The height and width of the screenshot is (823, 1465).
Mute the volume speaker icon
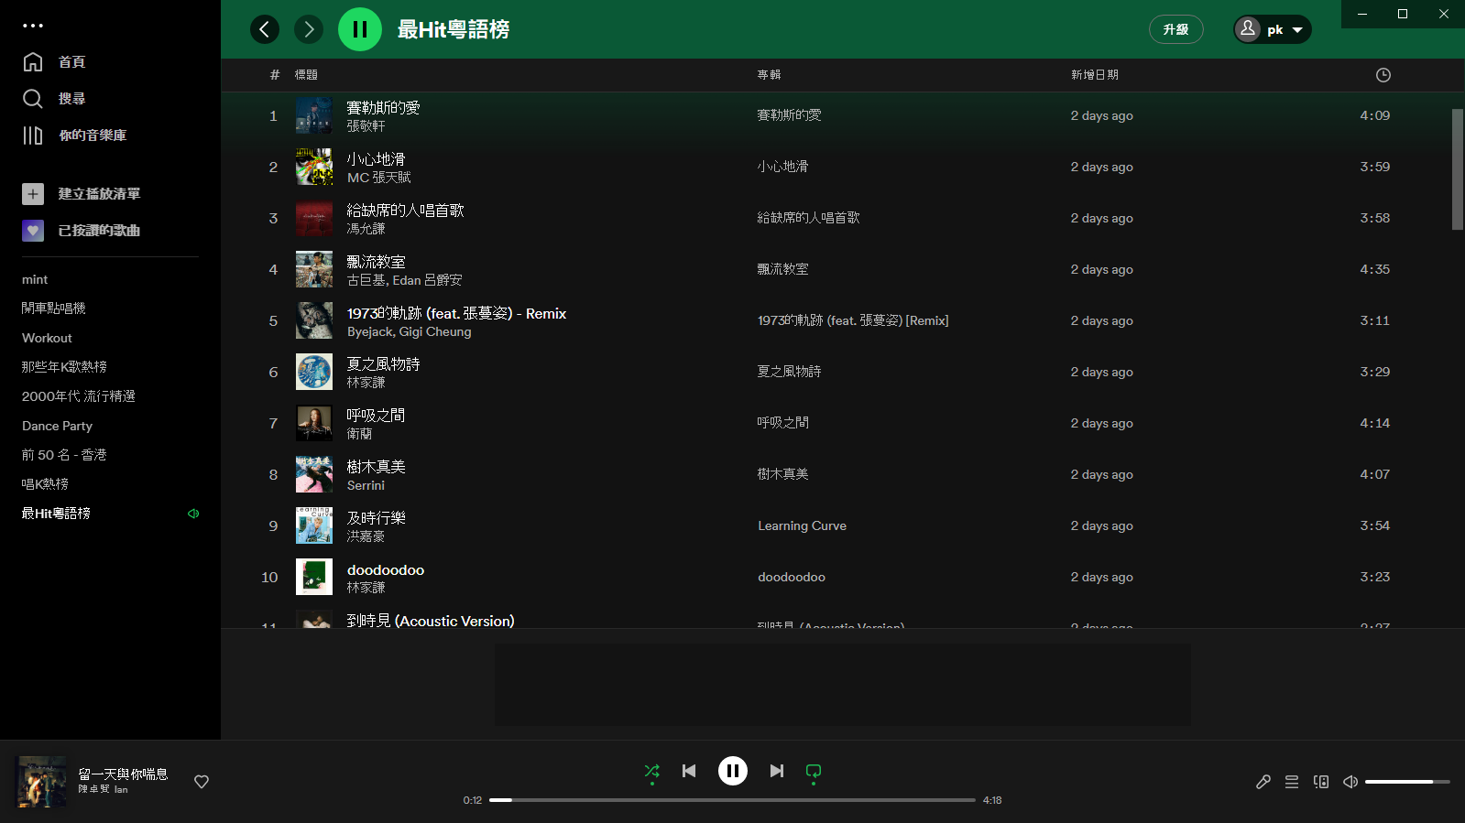[1350, 782]
